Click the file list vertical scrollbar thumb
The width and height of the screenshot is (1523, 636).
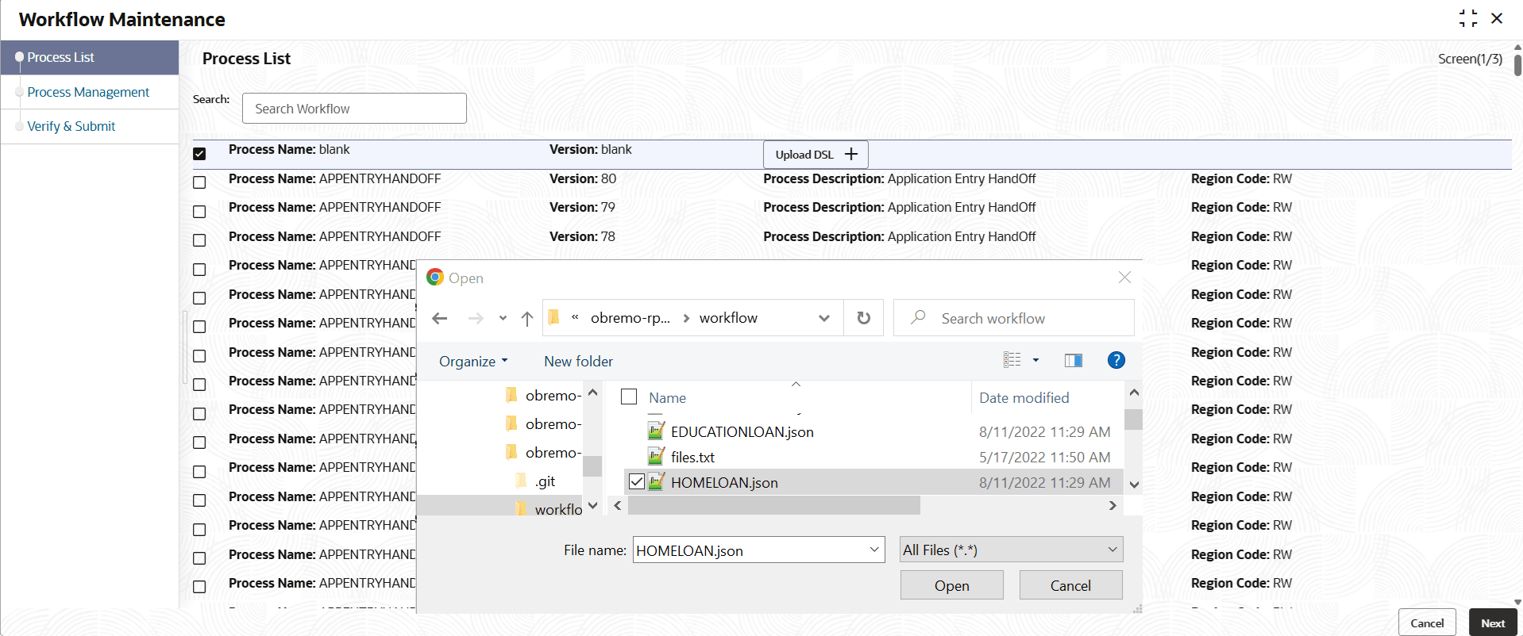[1133, 419]
